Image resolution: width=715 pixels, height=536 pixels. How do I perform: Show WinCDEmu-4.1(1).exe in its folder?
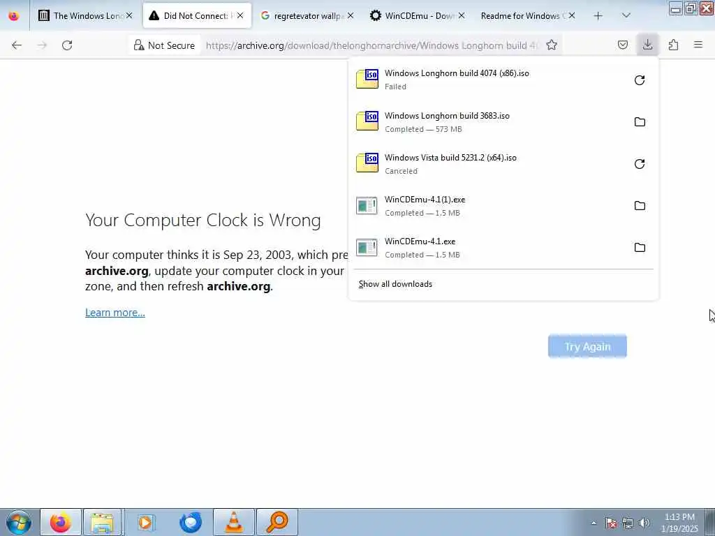pyautogui.click(x=640, y=206)
